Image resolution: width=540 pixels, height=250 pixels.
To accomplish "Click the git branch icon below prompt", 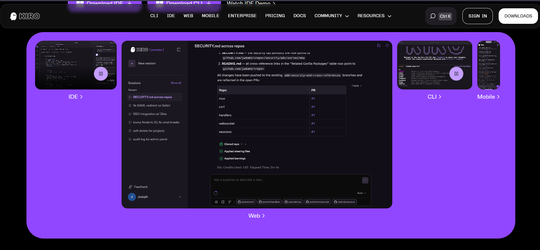I will click(230, 202).
